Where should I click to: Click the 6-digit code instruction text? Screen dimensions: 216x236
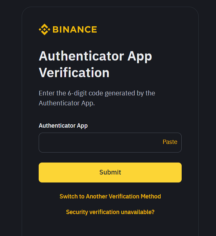tap(97, 98)
